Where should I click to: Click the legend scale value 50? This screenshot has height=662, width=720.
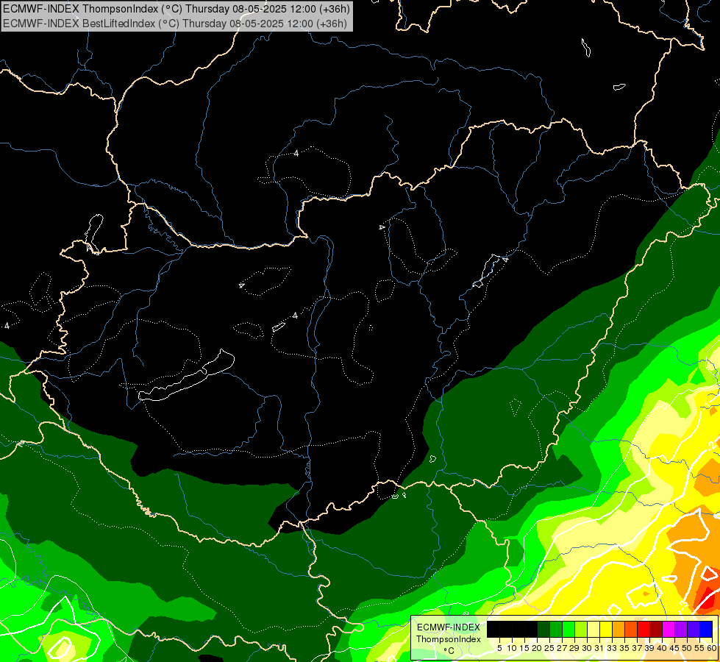[688, 648]
